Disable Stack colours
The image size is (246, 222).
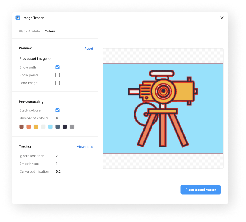pyautogui.click(x=57, y=110)
